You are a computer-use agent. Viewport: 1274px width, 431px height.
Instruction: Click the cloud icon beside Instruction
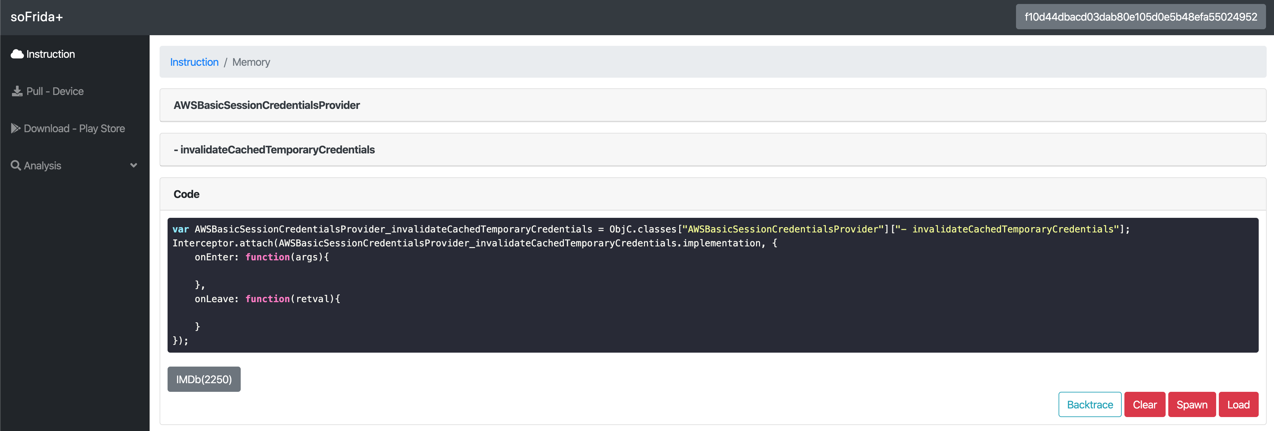pyautogui.click(x=17, y=54)
